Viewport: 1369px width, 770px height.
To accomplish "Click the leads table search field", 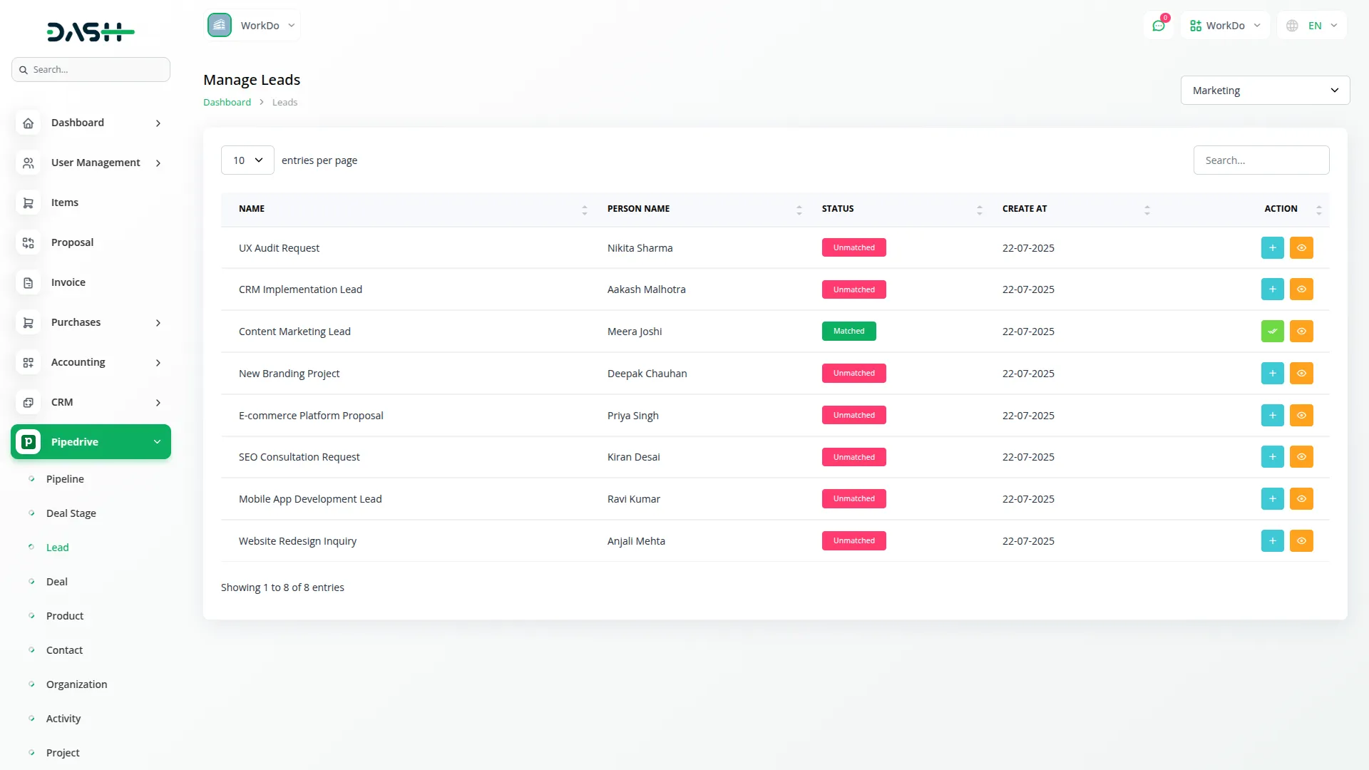I will point(1261,160).
